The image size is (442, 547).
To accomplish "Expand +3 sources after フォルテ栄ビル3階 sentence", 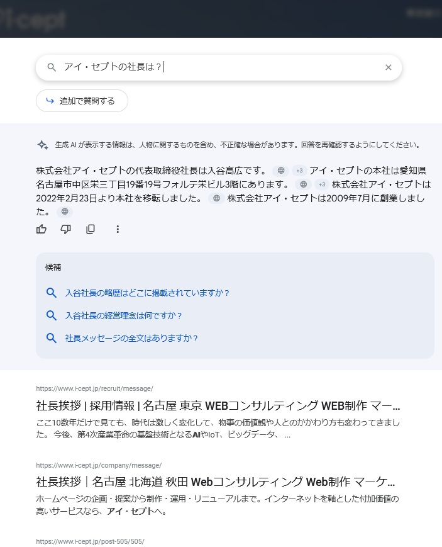I will click(x=322, y=184).
